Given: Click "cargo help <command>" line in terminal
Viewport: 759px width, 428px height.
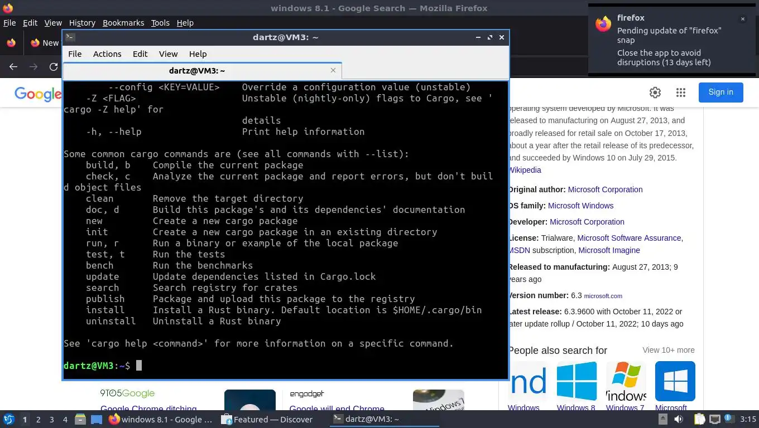Looking at the screenshot, I should (259, 343).
